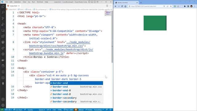Select the border-secondary snippet suggestion
This screenshot has width=197, height=111.
pos(77,98)
